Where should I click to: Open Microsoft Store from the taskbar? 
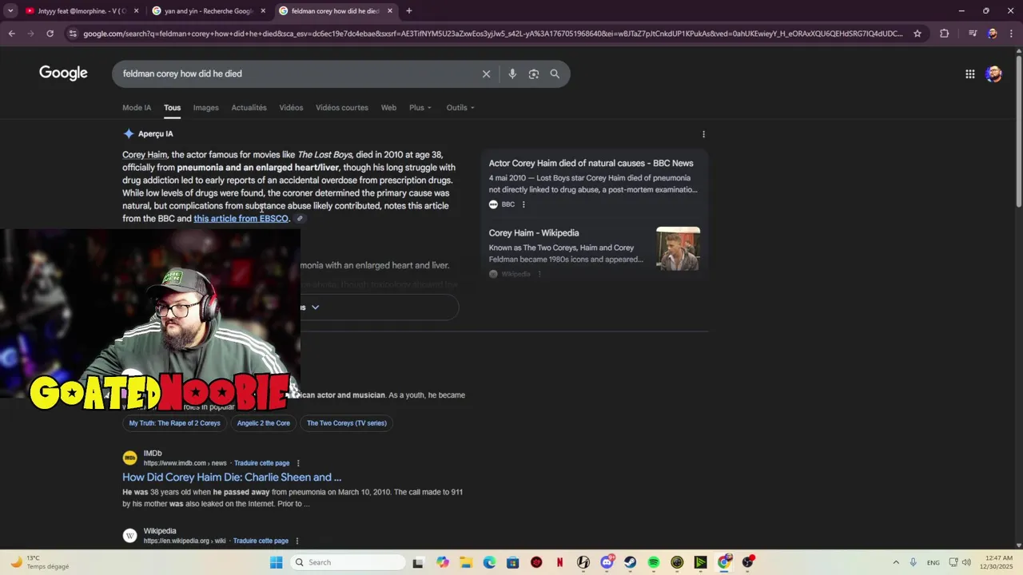[x=512, y=562]
